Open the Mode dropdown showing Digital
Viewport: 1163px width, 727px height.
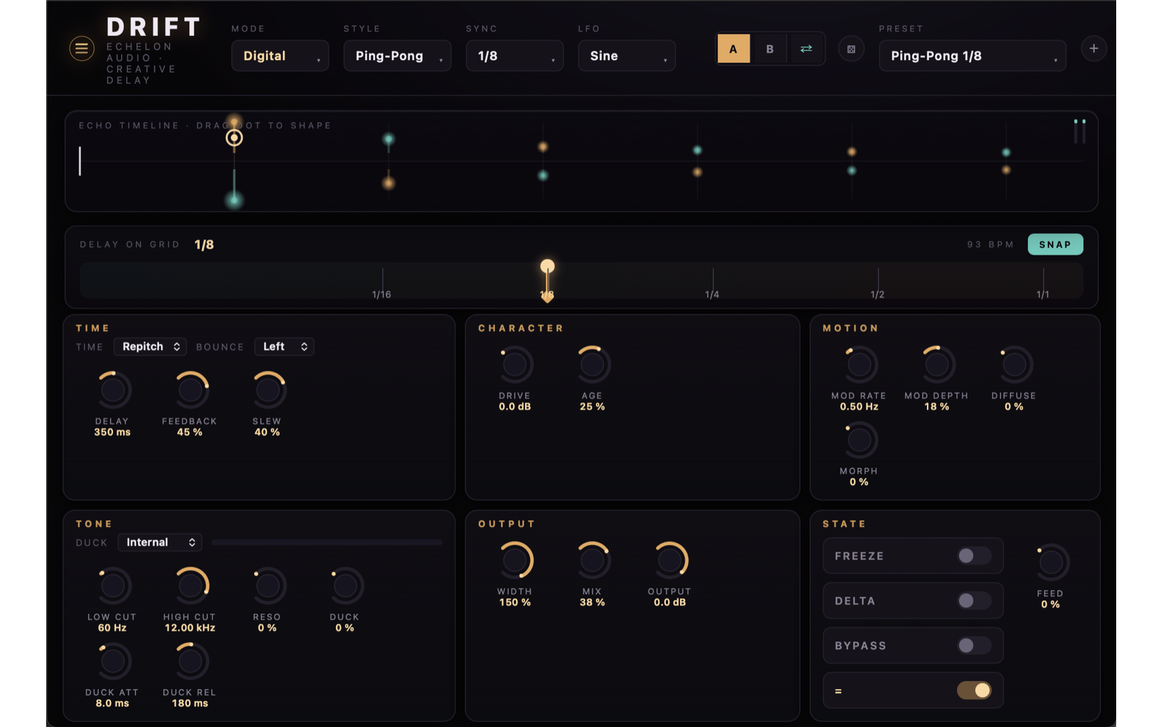click(280, 56)
